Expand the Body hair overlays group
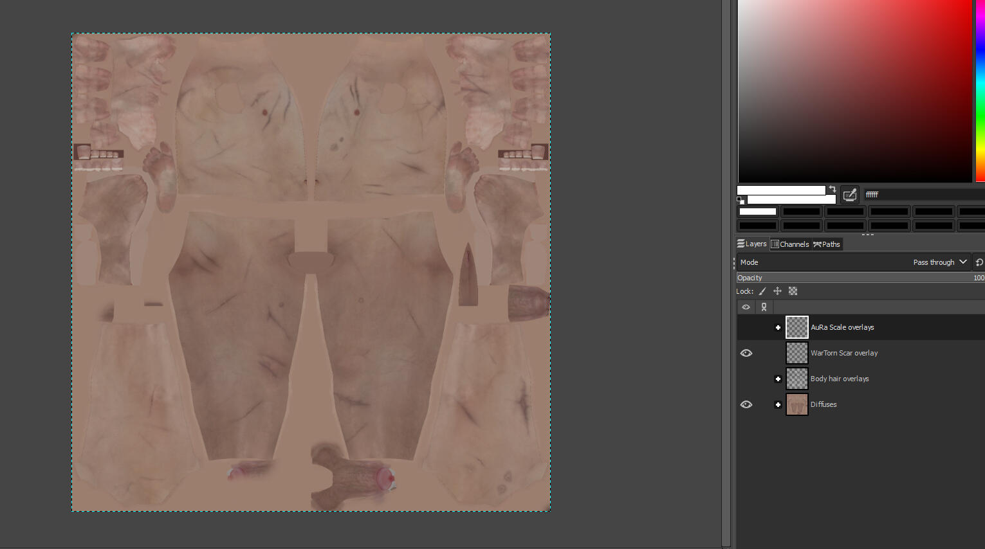This screenshot has width=985, height=549. tap(778, 379)
